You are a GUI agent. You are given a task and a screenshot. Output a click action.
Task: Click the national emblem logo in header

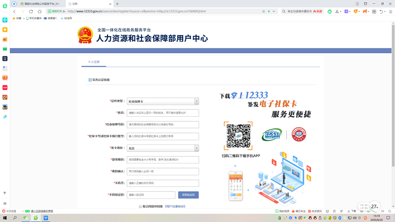point(86,36)
